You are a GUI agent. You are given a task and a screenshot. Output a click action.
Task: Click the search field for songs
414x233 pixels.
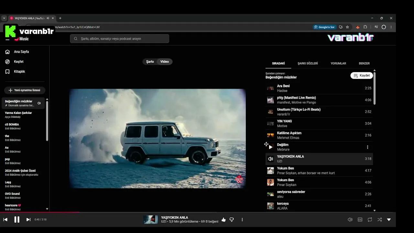[119, 39]
